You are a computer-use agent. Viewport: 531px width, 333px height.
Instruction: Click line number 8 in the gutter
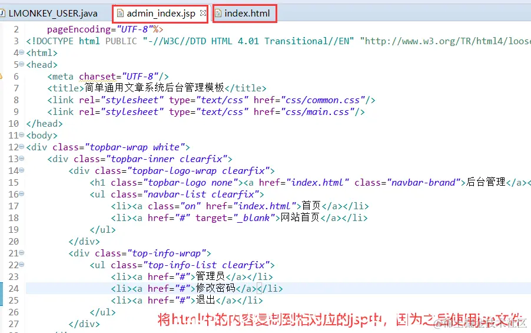point(16,100)
